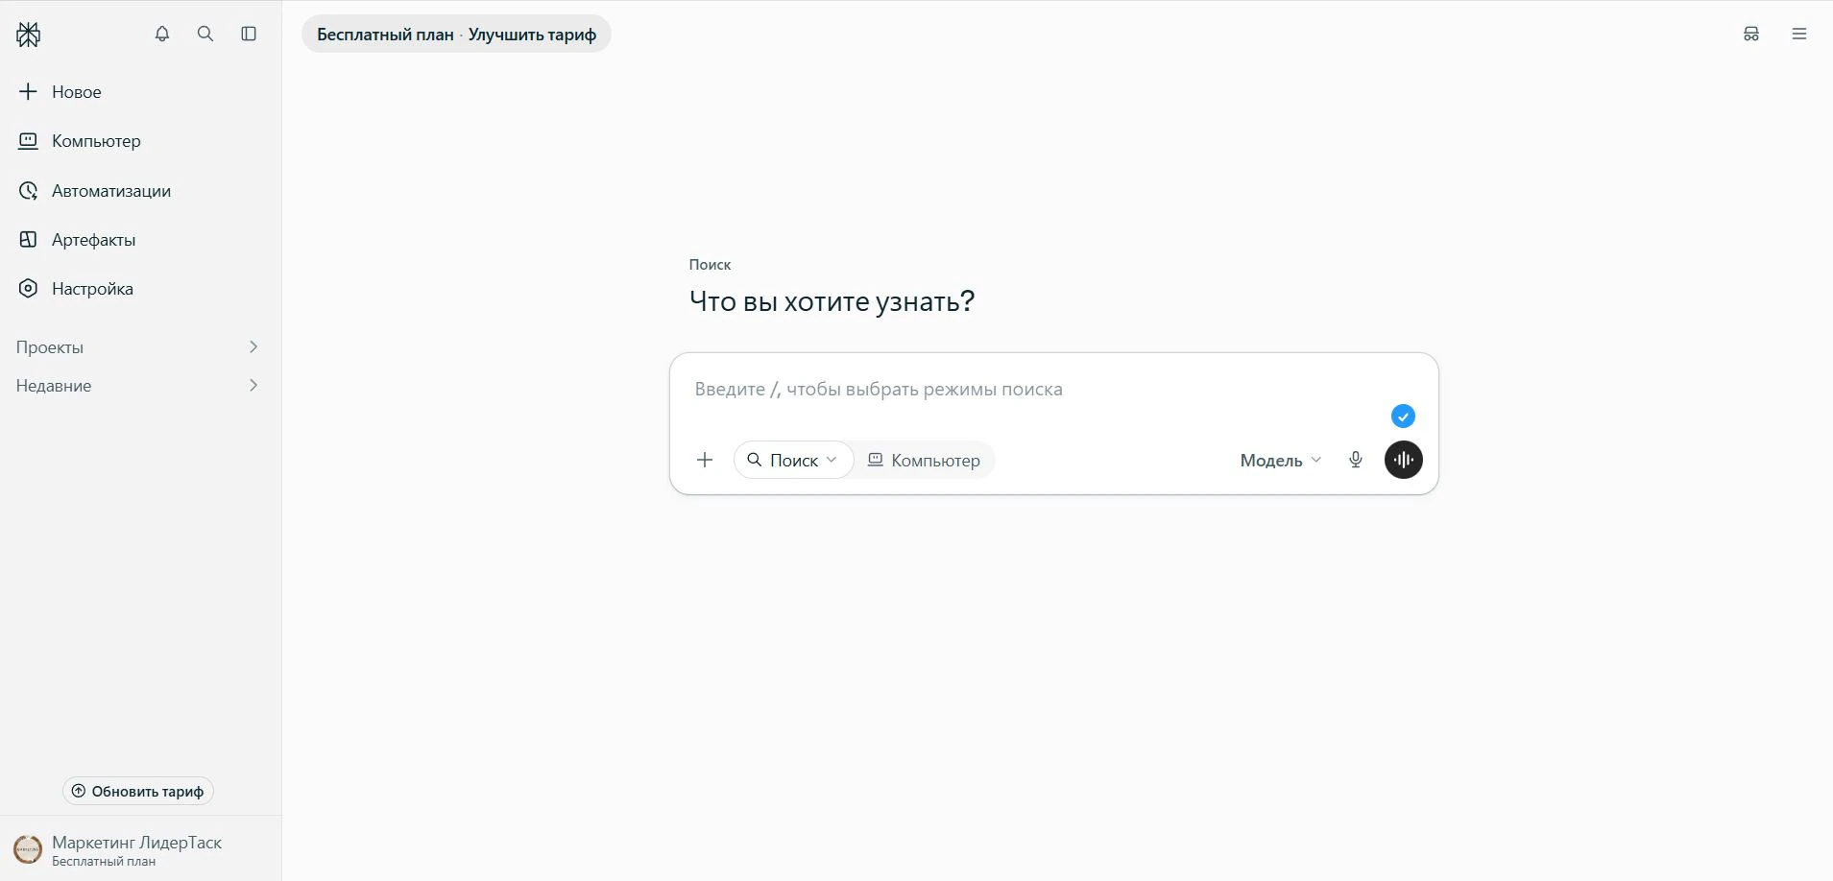
Task: Click the plus attach icon in the input box
Action: (x=705, y=460)
